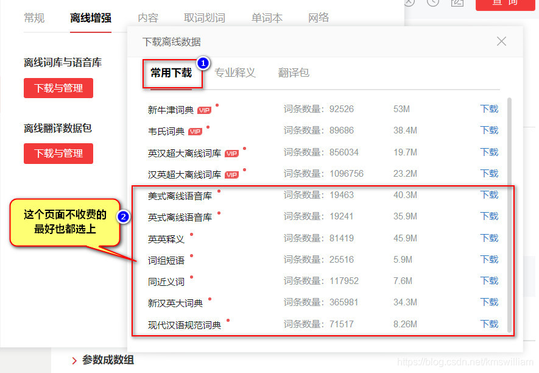
Task: Click 下载与管理 under 离线词库与语音库
Action: coord(58,88)
